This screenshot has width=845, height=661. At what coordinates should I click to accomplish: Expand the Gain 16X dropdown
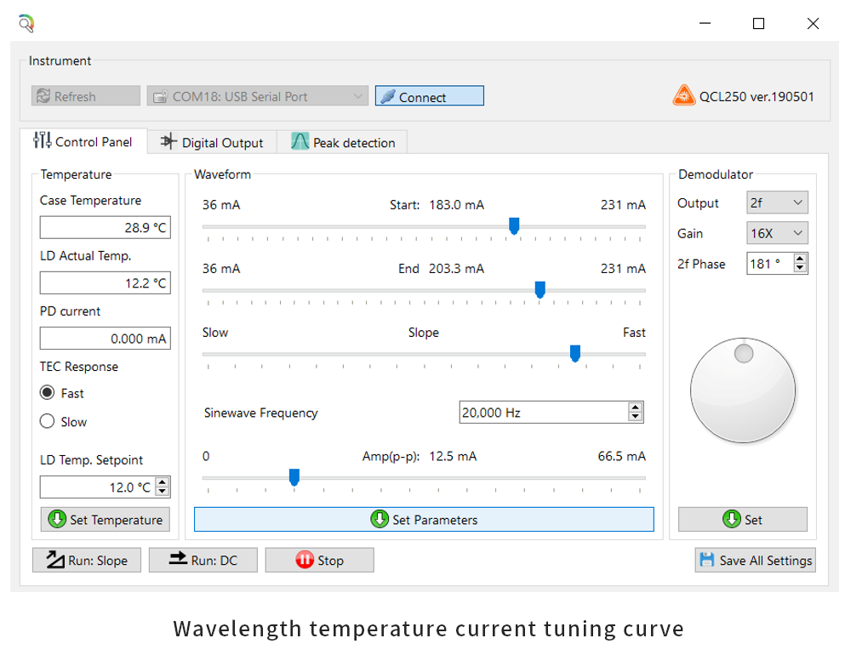777,233
